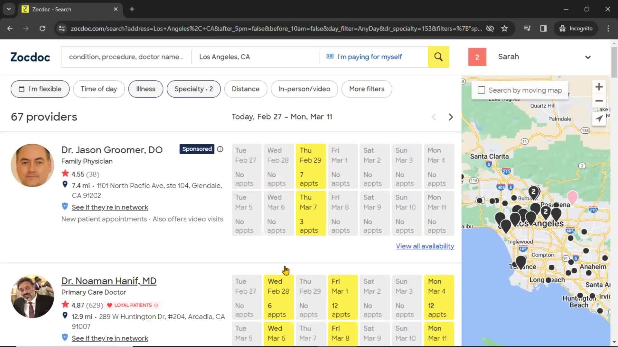The image size is (618, 347).
Task: Bookmark this page with star icon
Action: [x=504, y=28]
